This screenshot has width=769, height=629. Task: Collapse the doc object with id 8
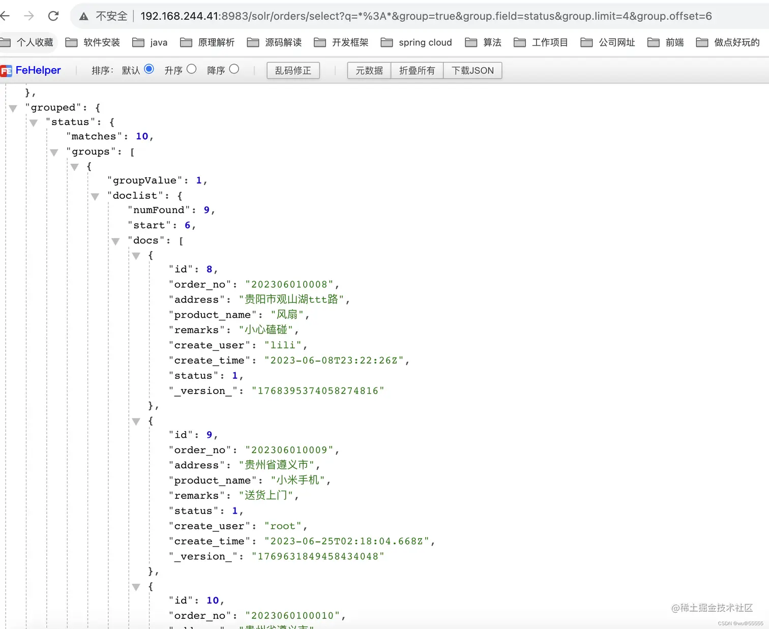pyautogui.click(x=136, y=256)
